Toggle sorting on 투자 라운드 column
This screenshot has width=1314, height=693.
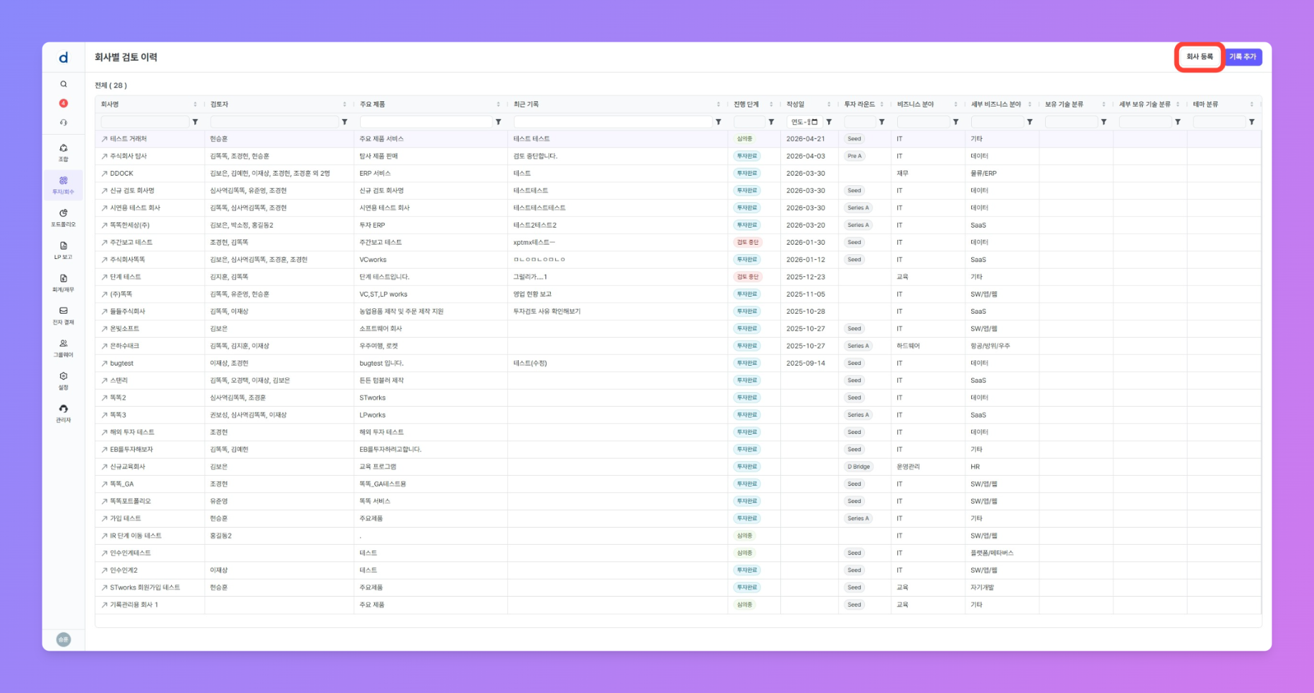click(x=881, y=104)
